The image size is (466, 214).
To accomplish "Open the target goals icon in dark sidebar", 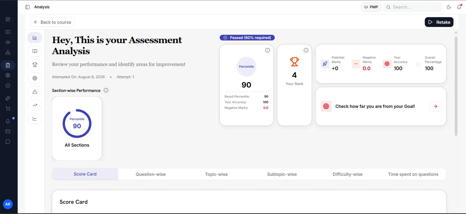I will (x=8, y=75).
